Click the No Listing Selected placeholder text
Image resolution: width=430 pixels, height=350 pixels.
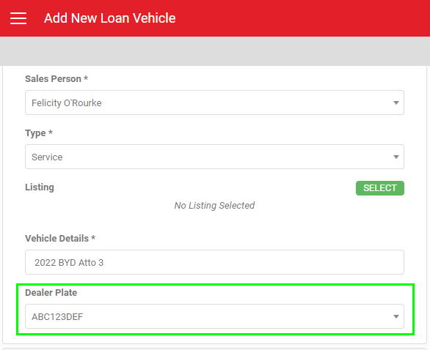click(x=214, y=206)
